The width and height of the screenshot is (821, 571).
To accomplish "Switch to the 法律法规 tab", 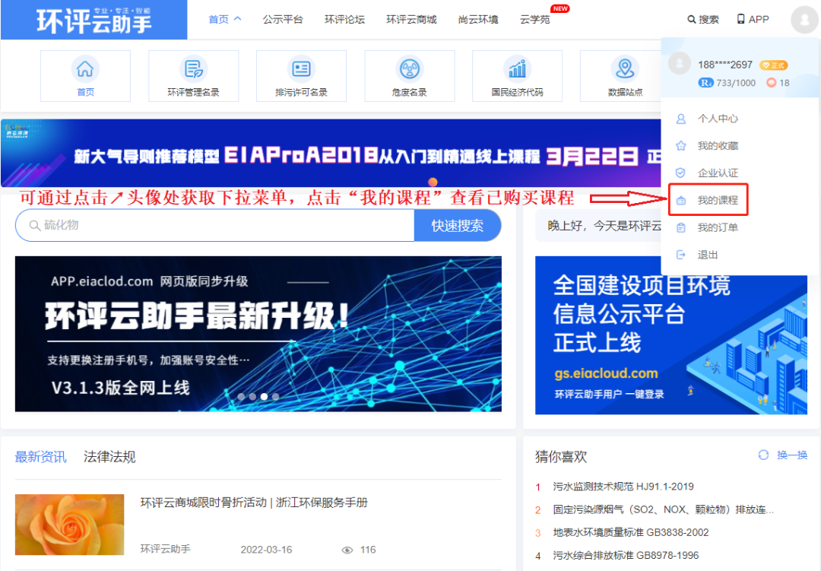I will [x=109, y=457].
